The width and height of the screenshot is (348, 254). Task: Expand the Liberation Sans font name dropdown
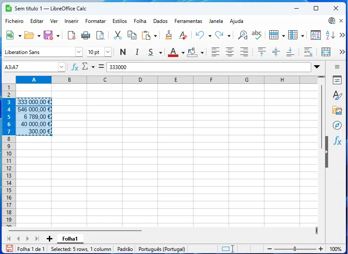tap(79, 52)
